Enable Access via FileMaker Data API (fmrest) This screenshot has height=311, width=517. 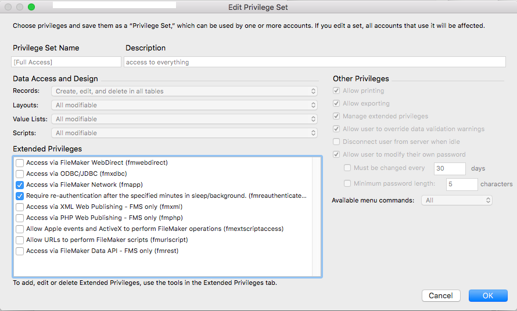[20, 251]
